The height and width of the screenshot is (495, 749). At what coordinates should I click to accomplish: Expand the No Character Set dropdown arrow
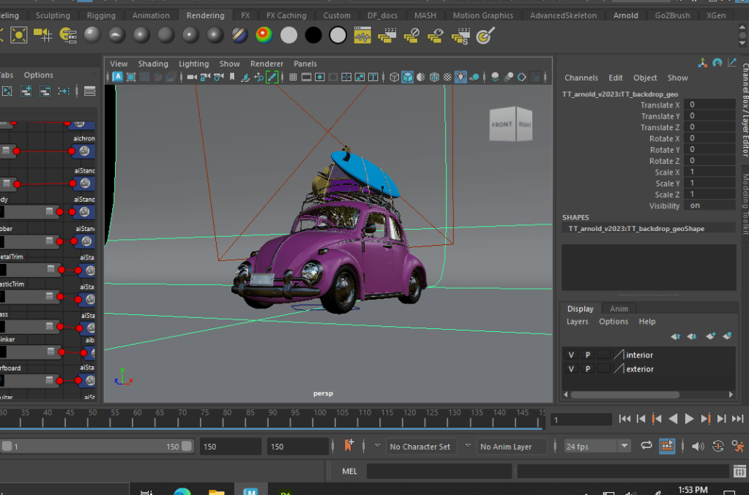click(x=377, y=446)
